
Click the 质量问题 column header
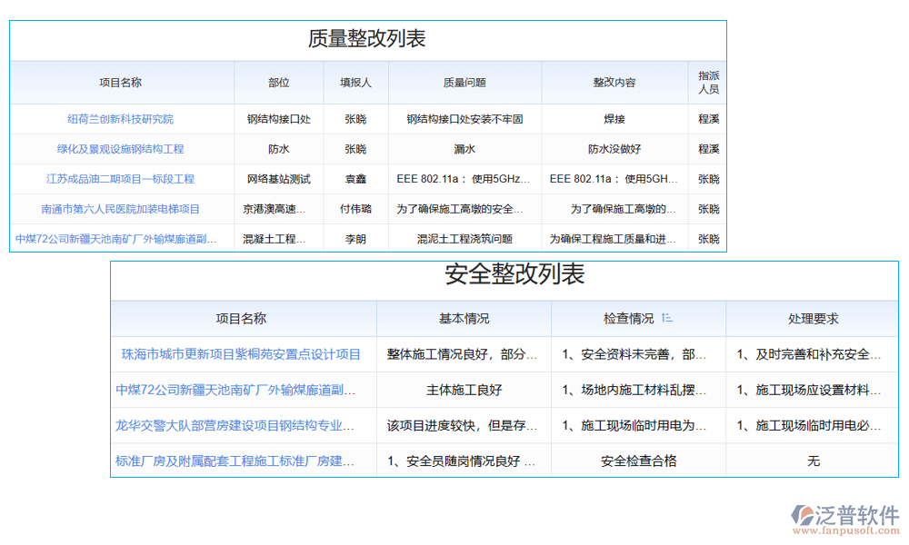(x=464, y=82)
